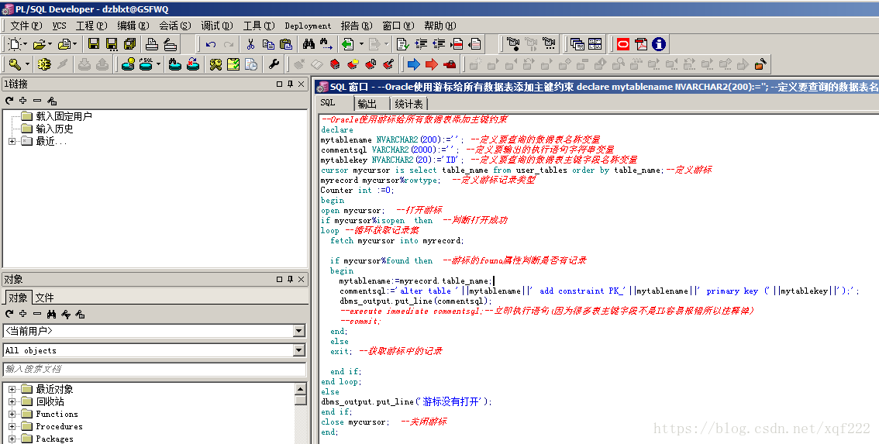This screenshot has width=879, height=444.
Task: Open the 工程(P) menu
Action: tap(91, 26)
